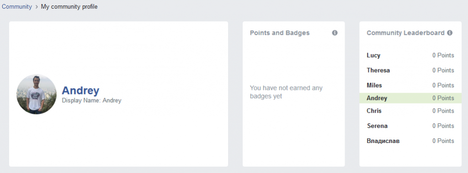
Task: Click Владислав's 0 Points score
Action: click(x=443, y=141)
